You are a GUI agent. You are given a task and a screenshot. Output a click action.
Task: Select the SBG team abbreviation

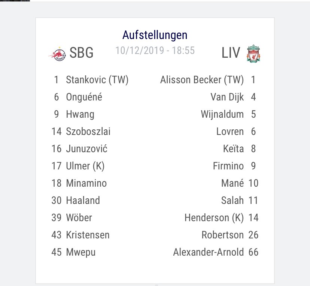[82, 52]
